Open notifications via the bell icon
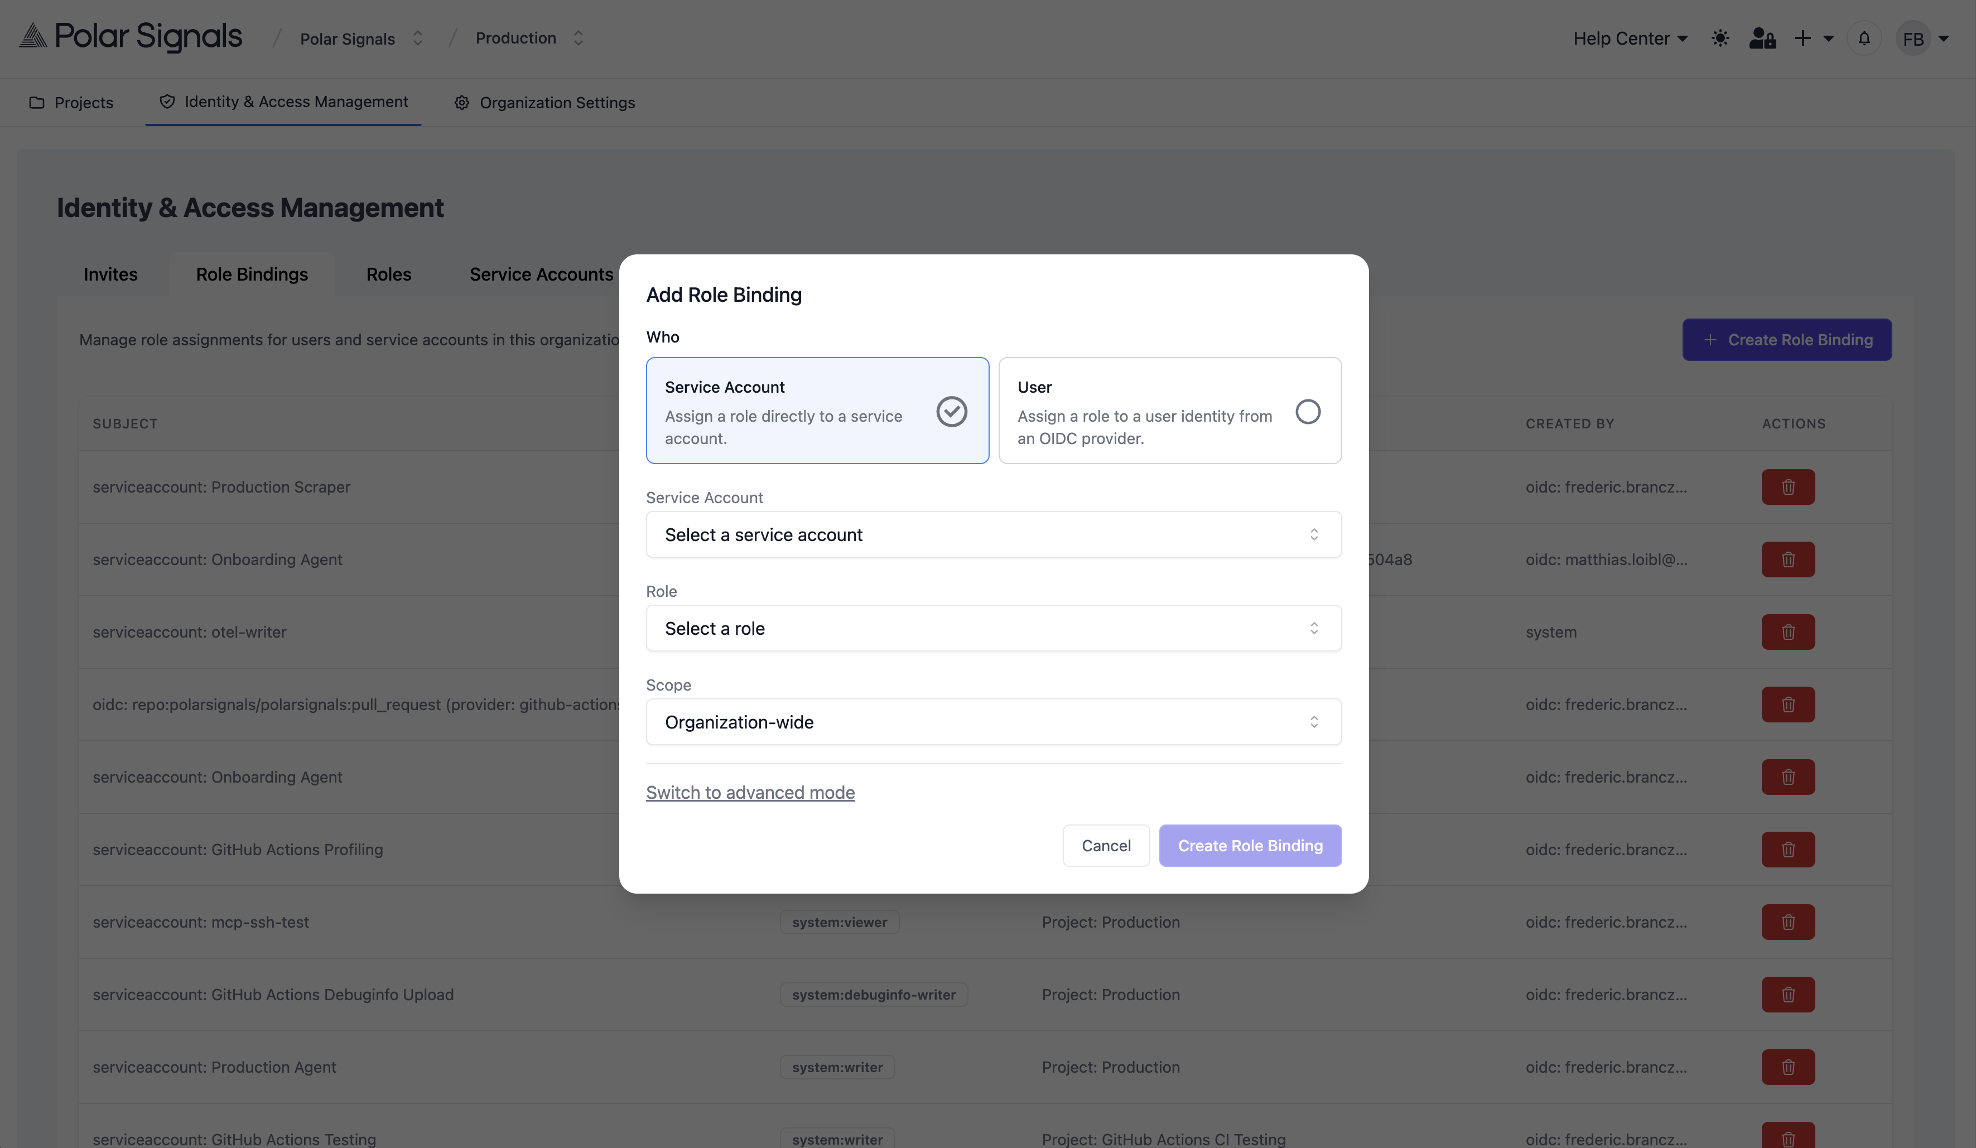Image resolution: width=1976 pixels, height=1148 pixels. (x=1864, y=37)
